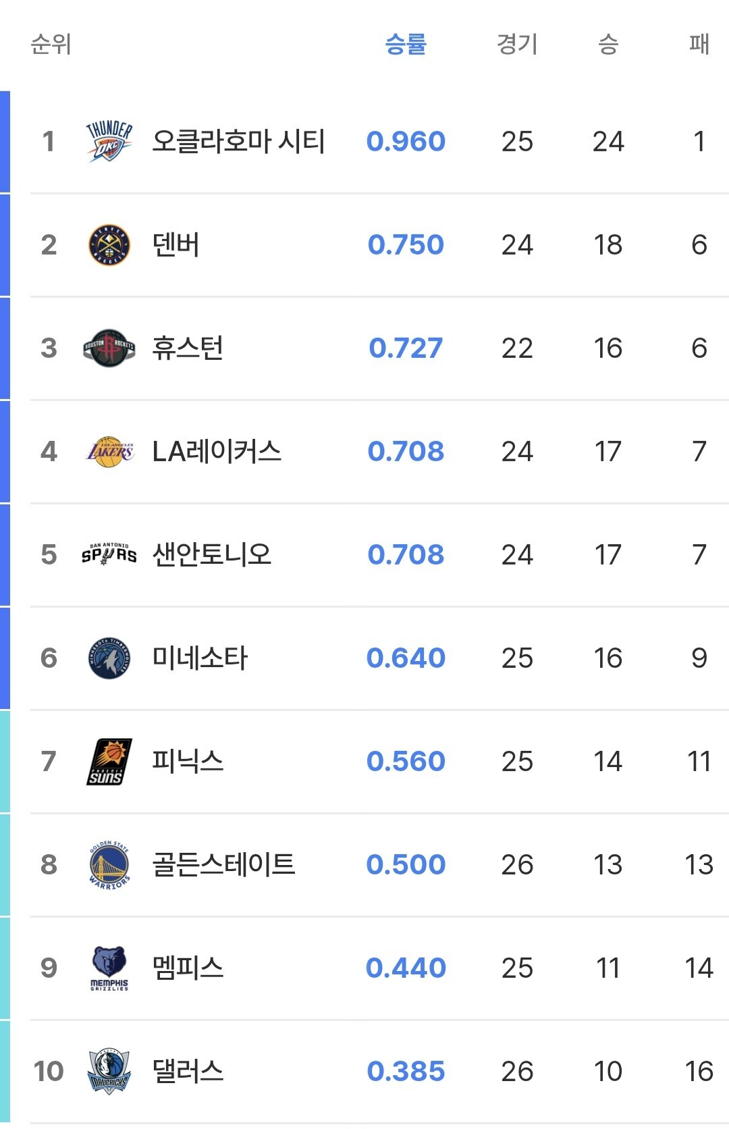Open the Minnesota Timberwolves logo

click(x=109, y=658)
